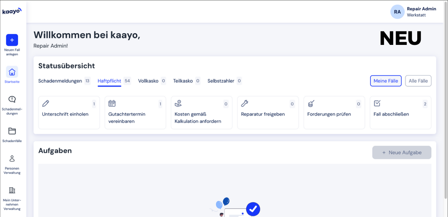
Task: Click the pencil icon on Unterschrift einholen card
Action: tap(46, 103)
